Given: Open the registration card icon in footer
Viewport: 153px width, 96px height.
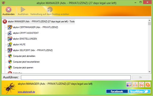Looking at the screenshot, I should tap(129, 85).
